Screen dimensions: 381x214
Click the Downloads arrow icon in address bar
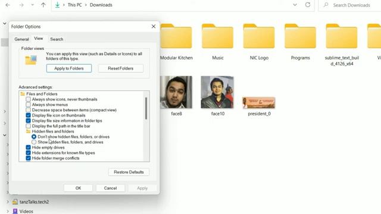point(57,5)
